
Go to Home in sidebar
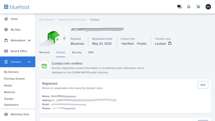14,19
